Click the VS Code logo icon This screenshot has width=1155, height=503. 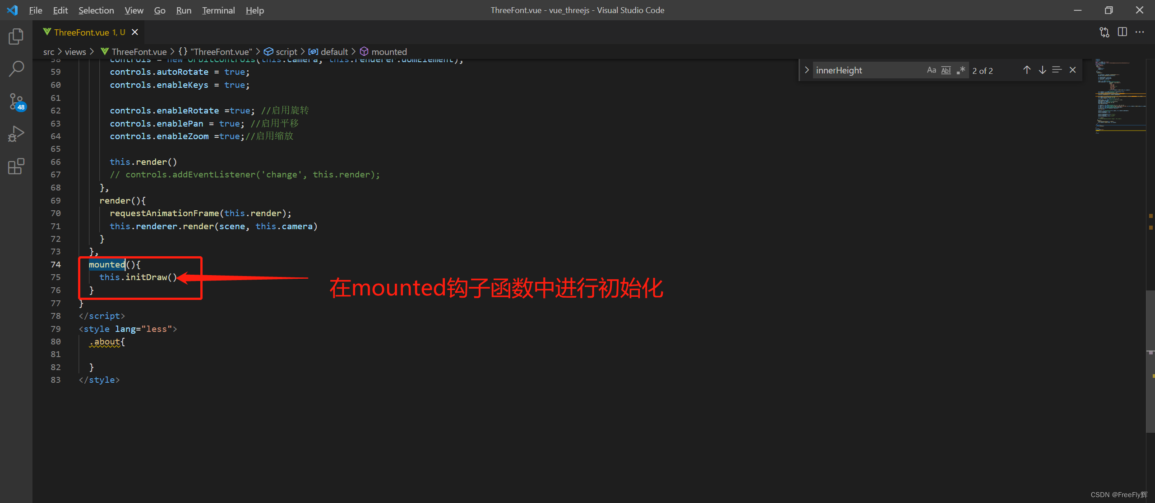pyautogui.click(x=13, y=10)
